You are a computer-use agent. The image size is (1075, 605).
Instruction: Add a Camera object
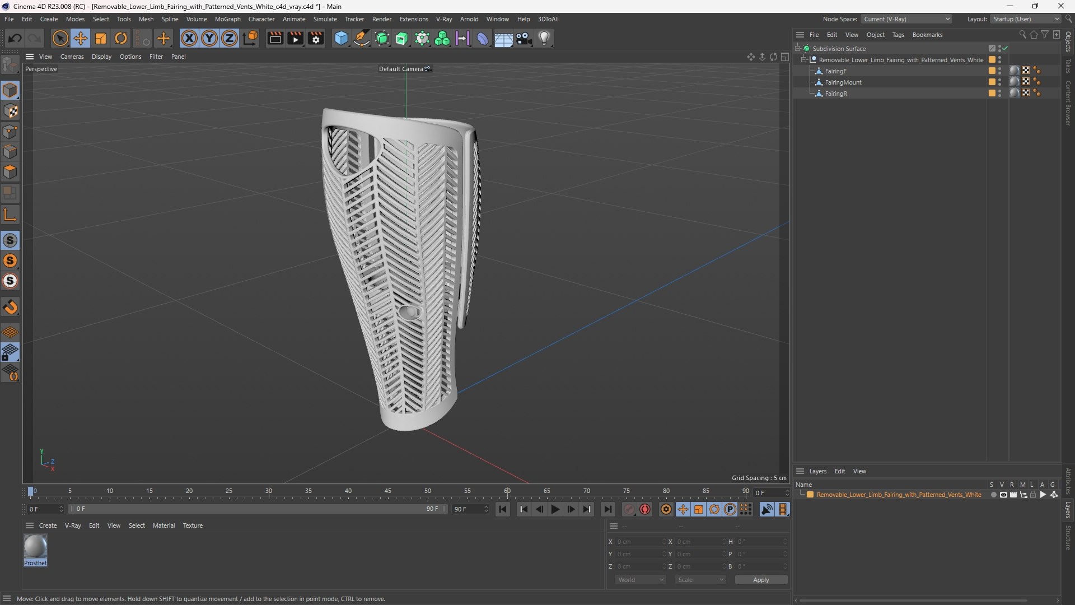[x=524, y=38]
